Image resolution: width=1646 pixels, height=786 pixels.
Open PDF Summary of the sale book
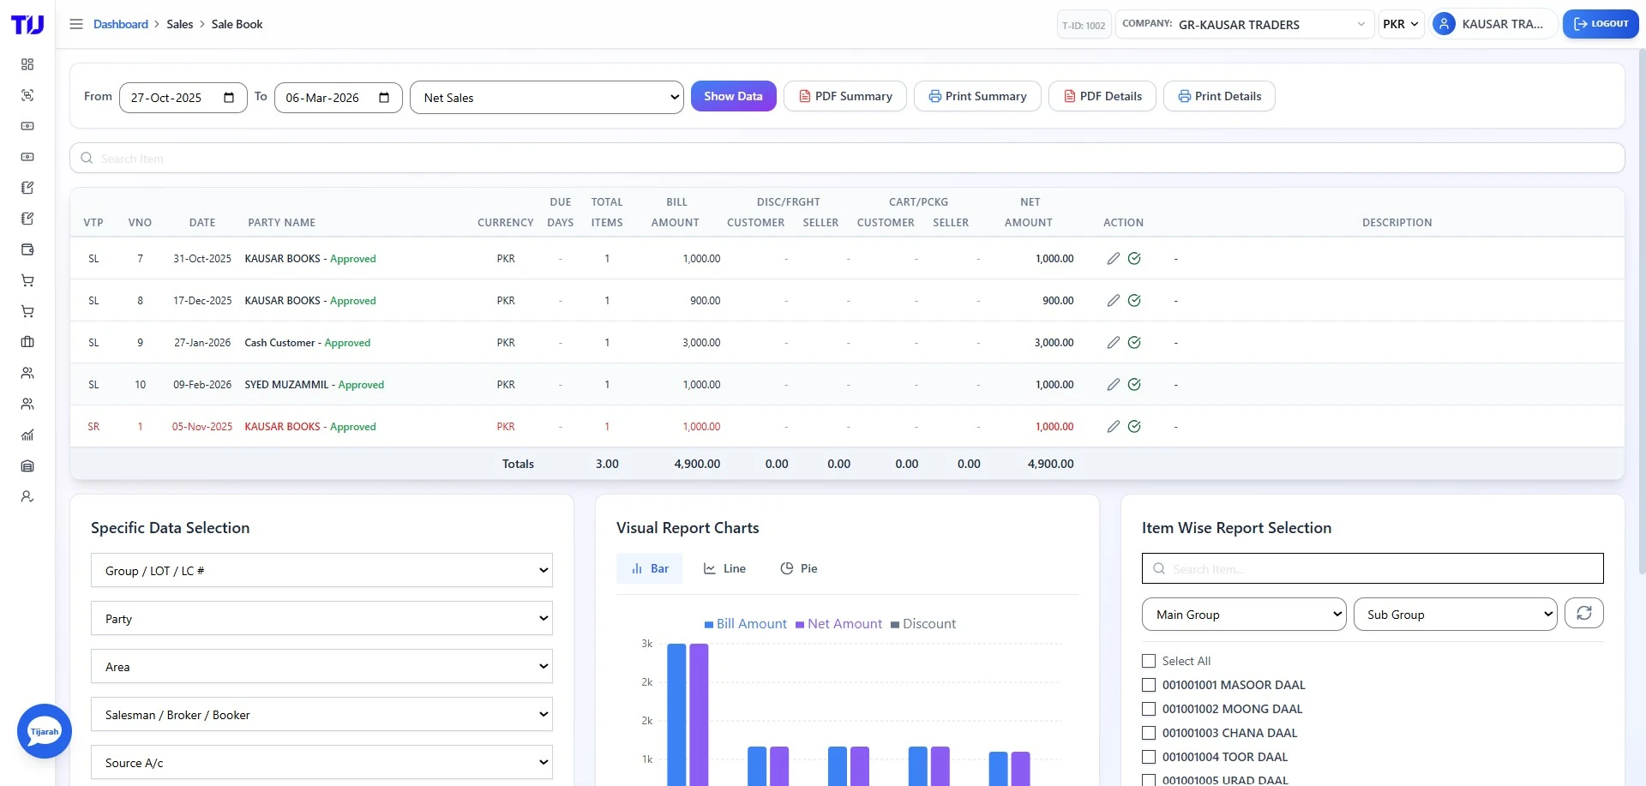(x=845, y=96)
